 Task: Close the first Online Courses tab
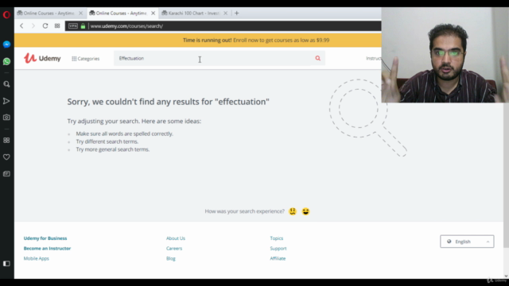(81, 14)
